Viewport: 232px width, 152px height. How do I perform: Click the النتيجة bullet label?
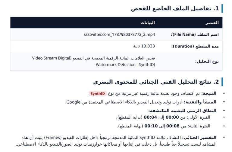click(x=209, y=93)
